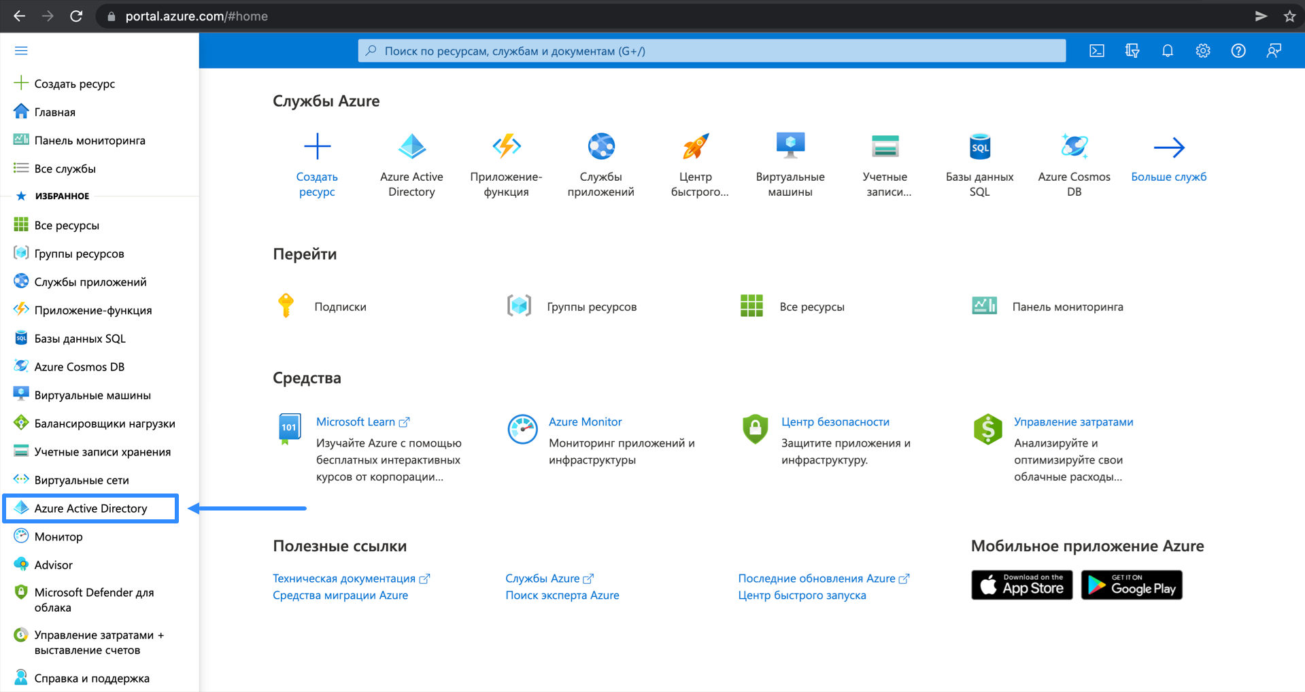The width and height of the screenshot is (1305, 692).
Task: Select Управление затратами + выставление счетов
Action: 99,642
